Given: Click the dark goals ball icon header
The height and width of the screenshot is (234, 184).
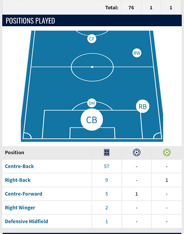Looking at the screenshot, I should tap(137, 153).
